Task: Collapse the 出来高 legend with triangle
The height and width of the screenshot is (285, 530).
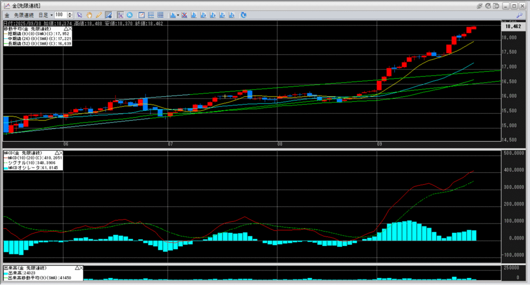Action: pos(76,268)
